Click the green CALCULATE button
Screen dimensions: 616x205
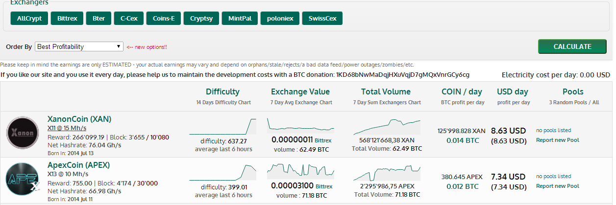coord(572,46)
